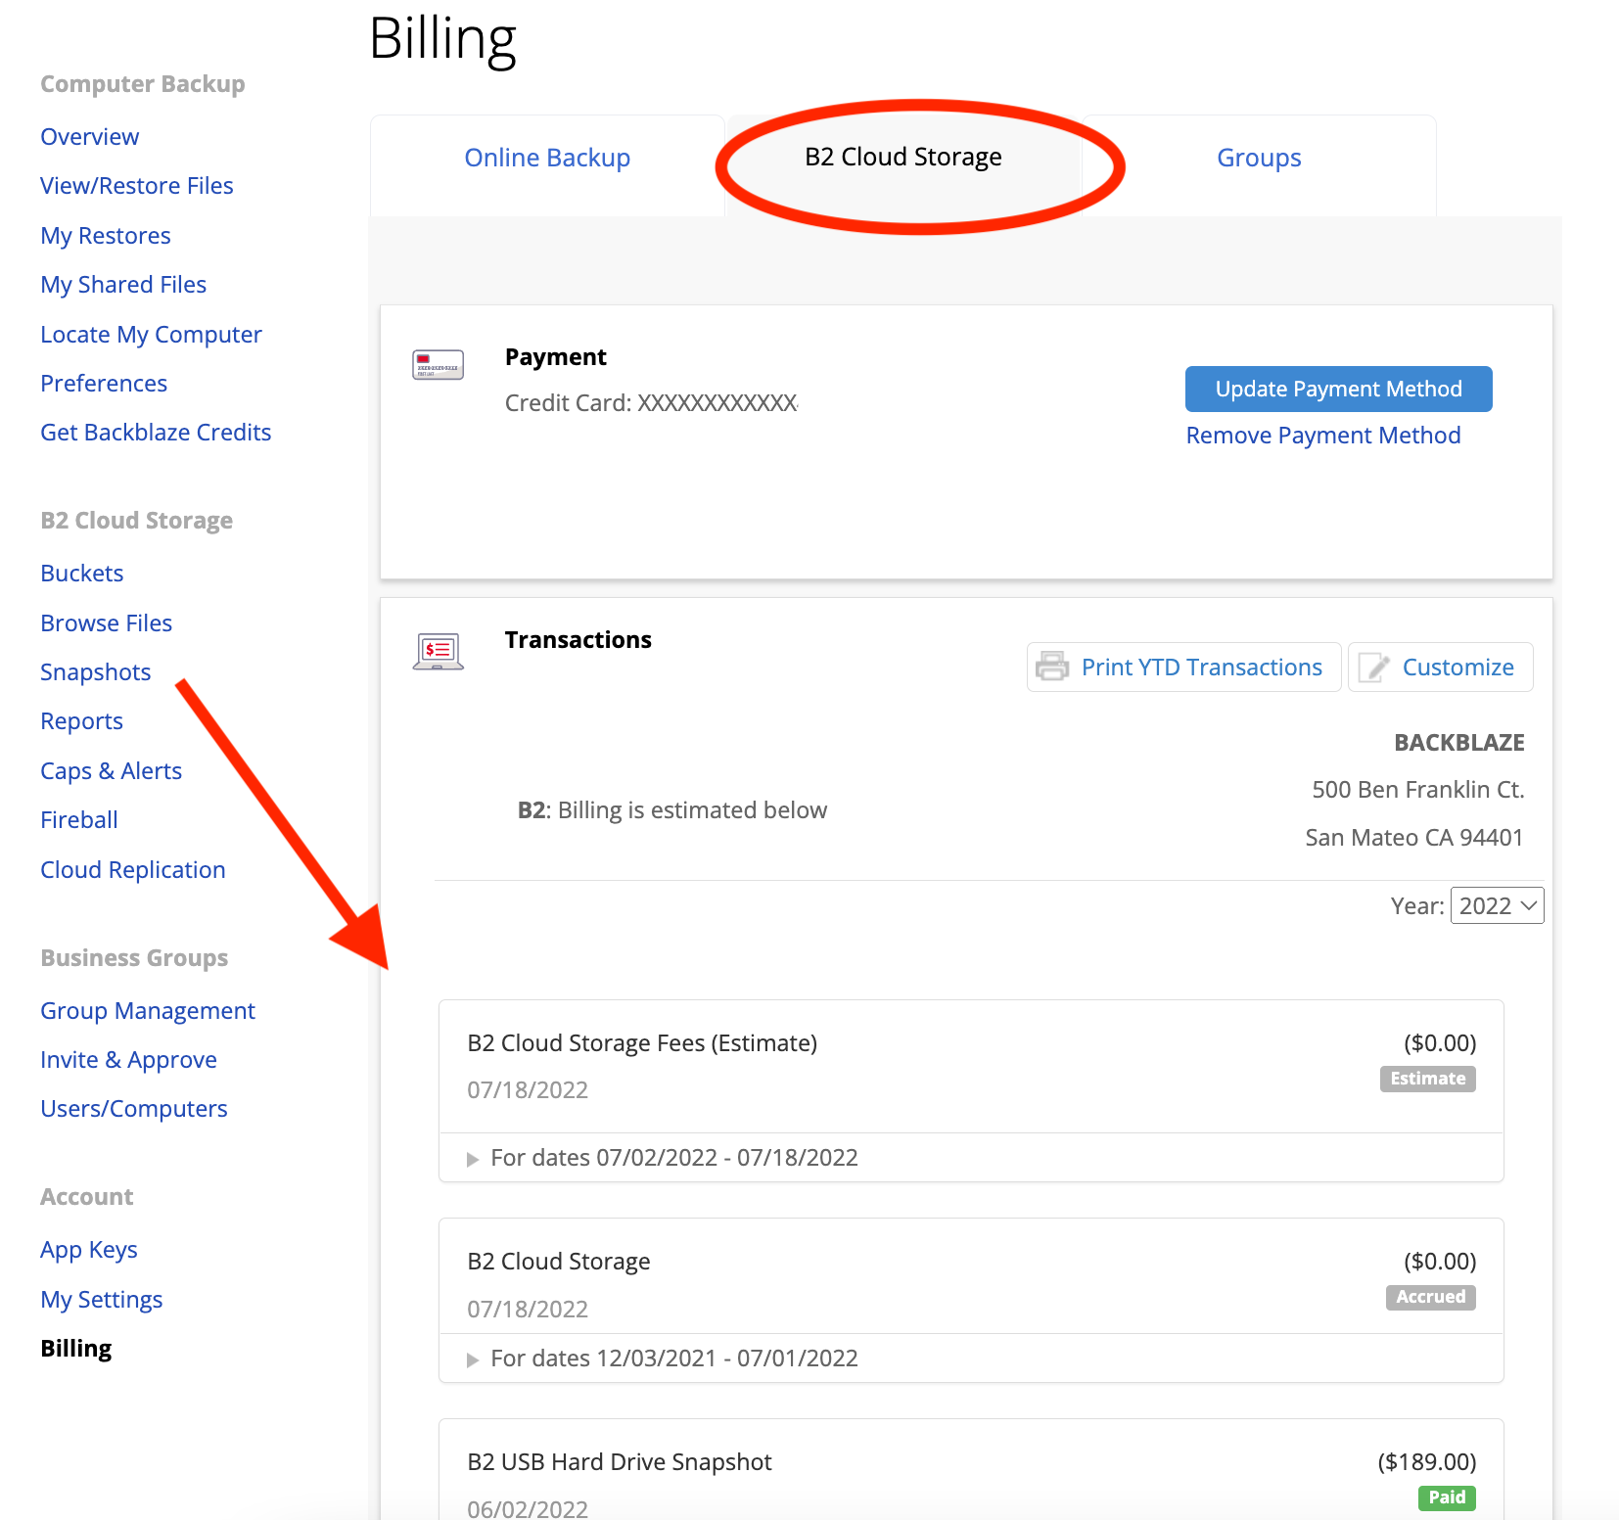Open Preferences in Computer Backup section
The image size is (1619, 1520).
click(104, 384)
